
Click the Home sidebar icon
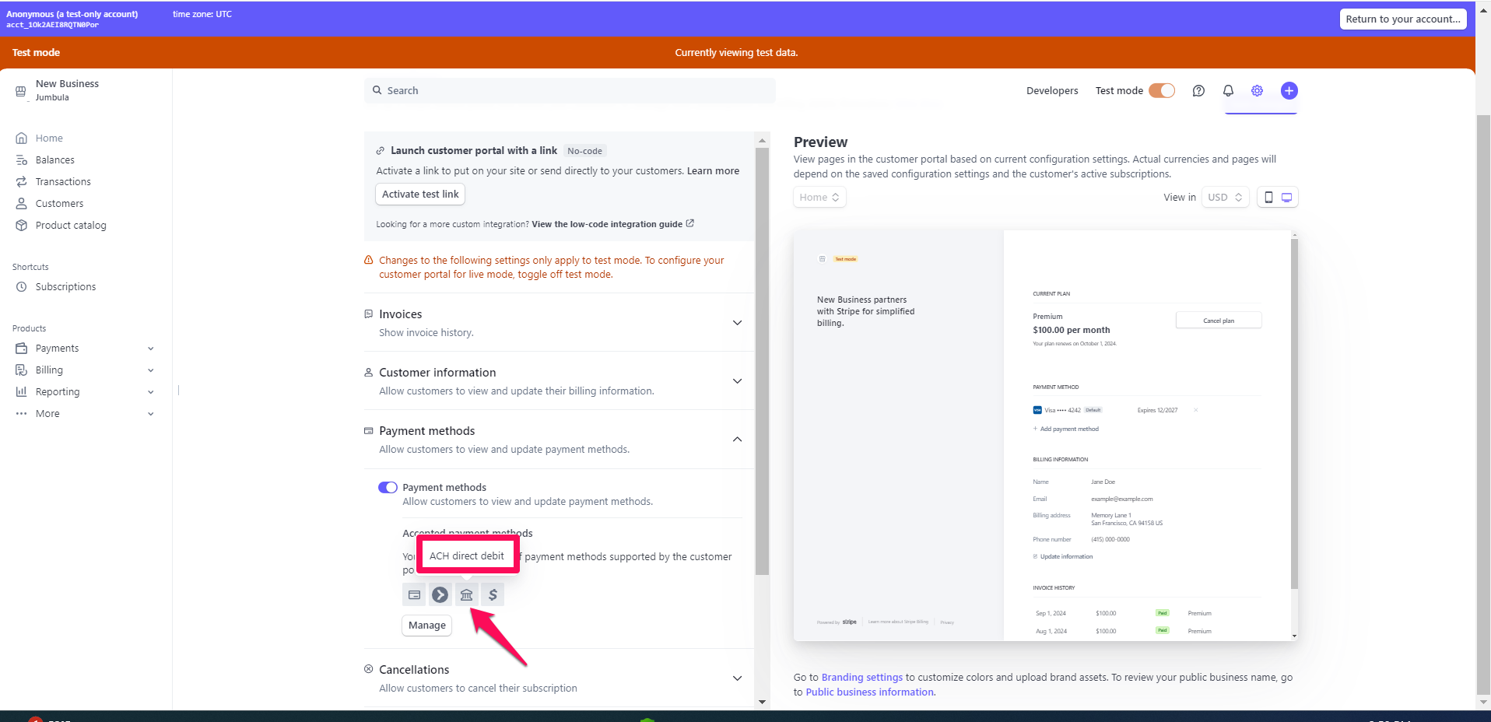pos(21,138)
